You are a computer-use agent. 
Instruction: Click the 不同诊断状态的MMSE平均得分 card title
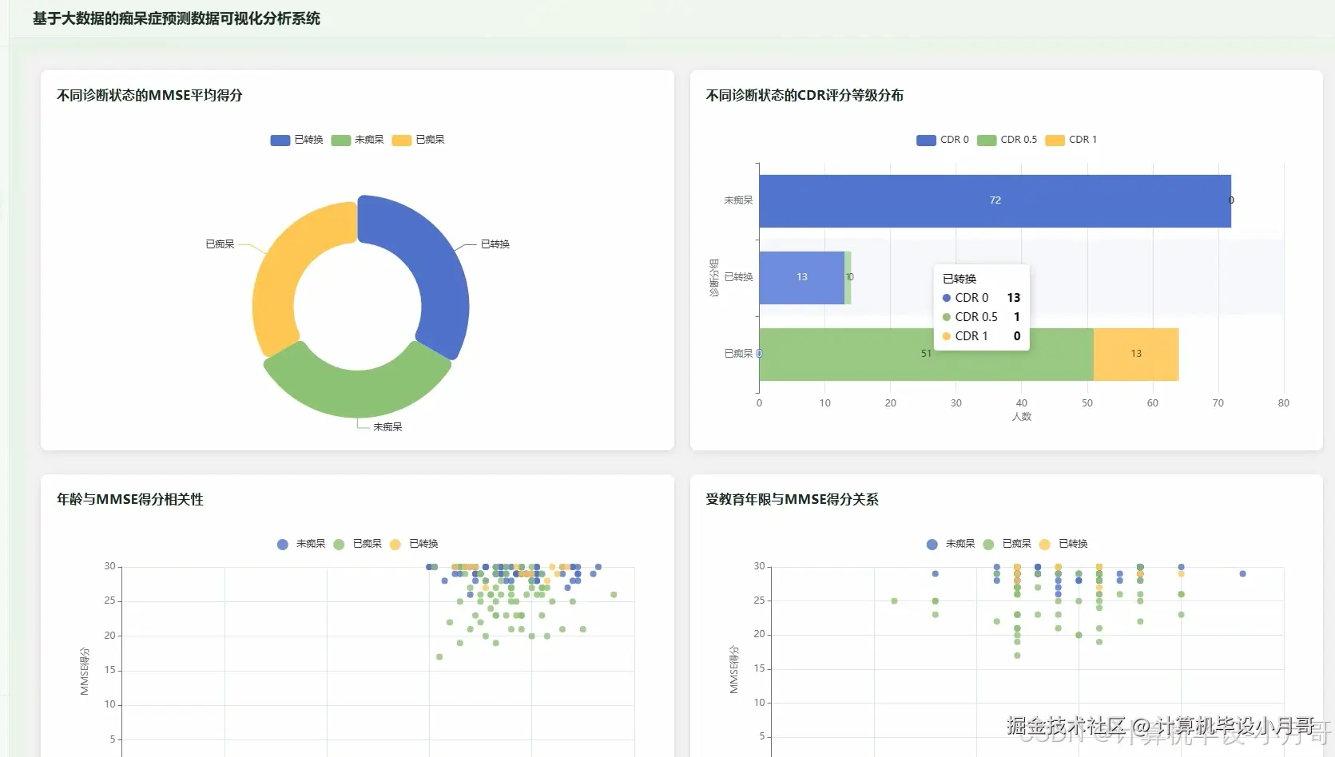coord(149,95)
